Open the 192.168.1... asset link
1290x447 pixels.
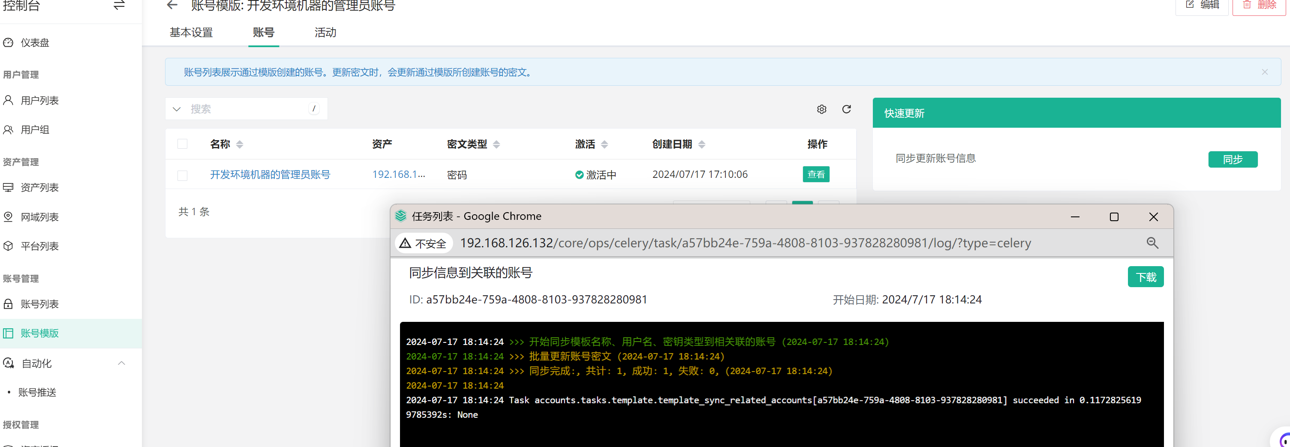tap(398, 174)
